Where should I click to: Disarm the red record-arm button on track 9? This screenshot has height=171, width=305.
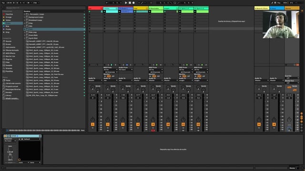tap(153, 131)
